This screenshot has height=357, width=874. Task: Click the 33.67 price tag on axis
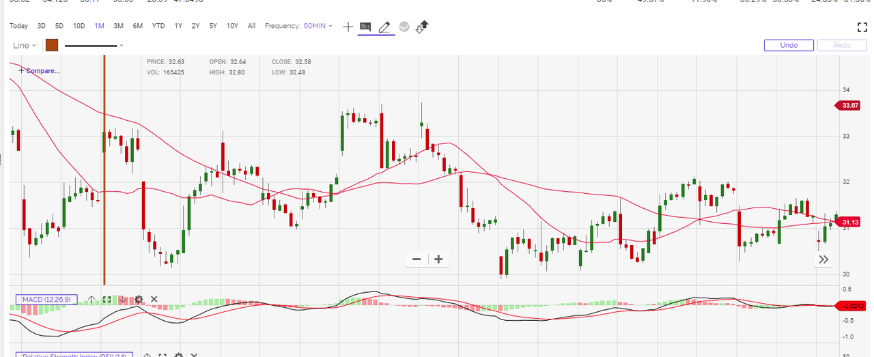(848, 105)
